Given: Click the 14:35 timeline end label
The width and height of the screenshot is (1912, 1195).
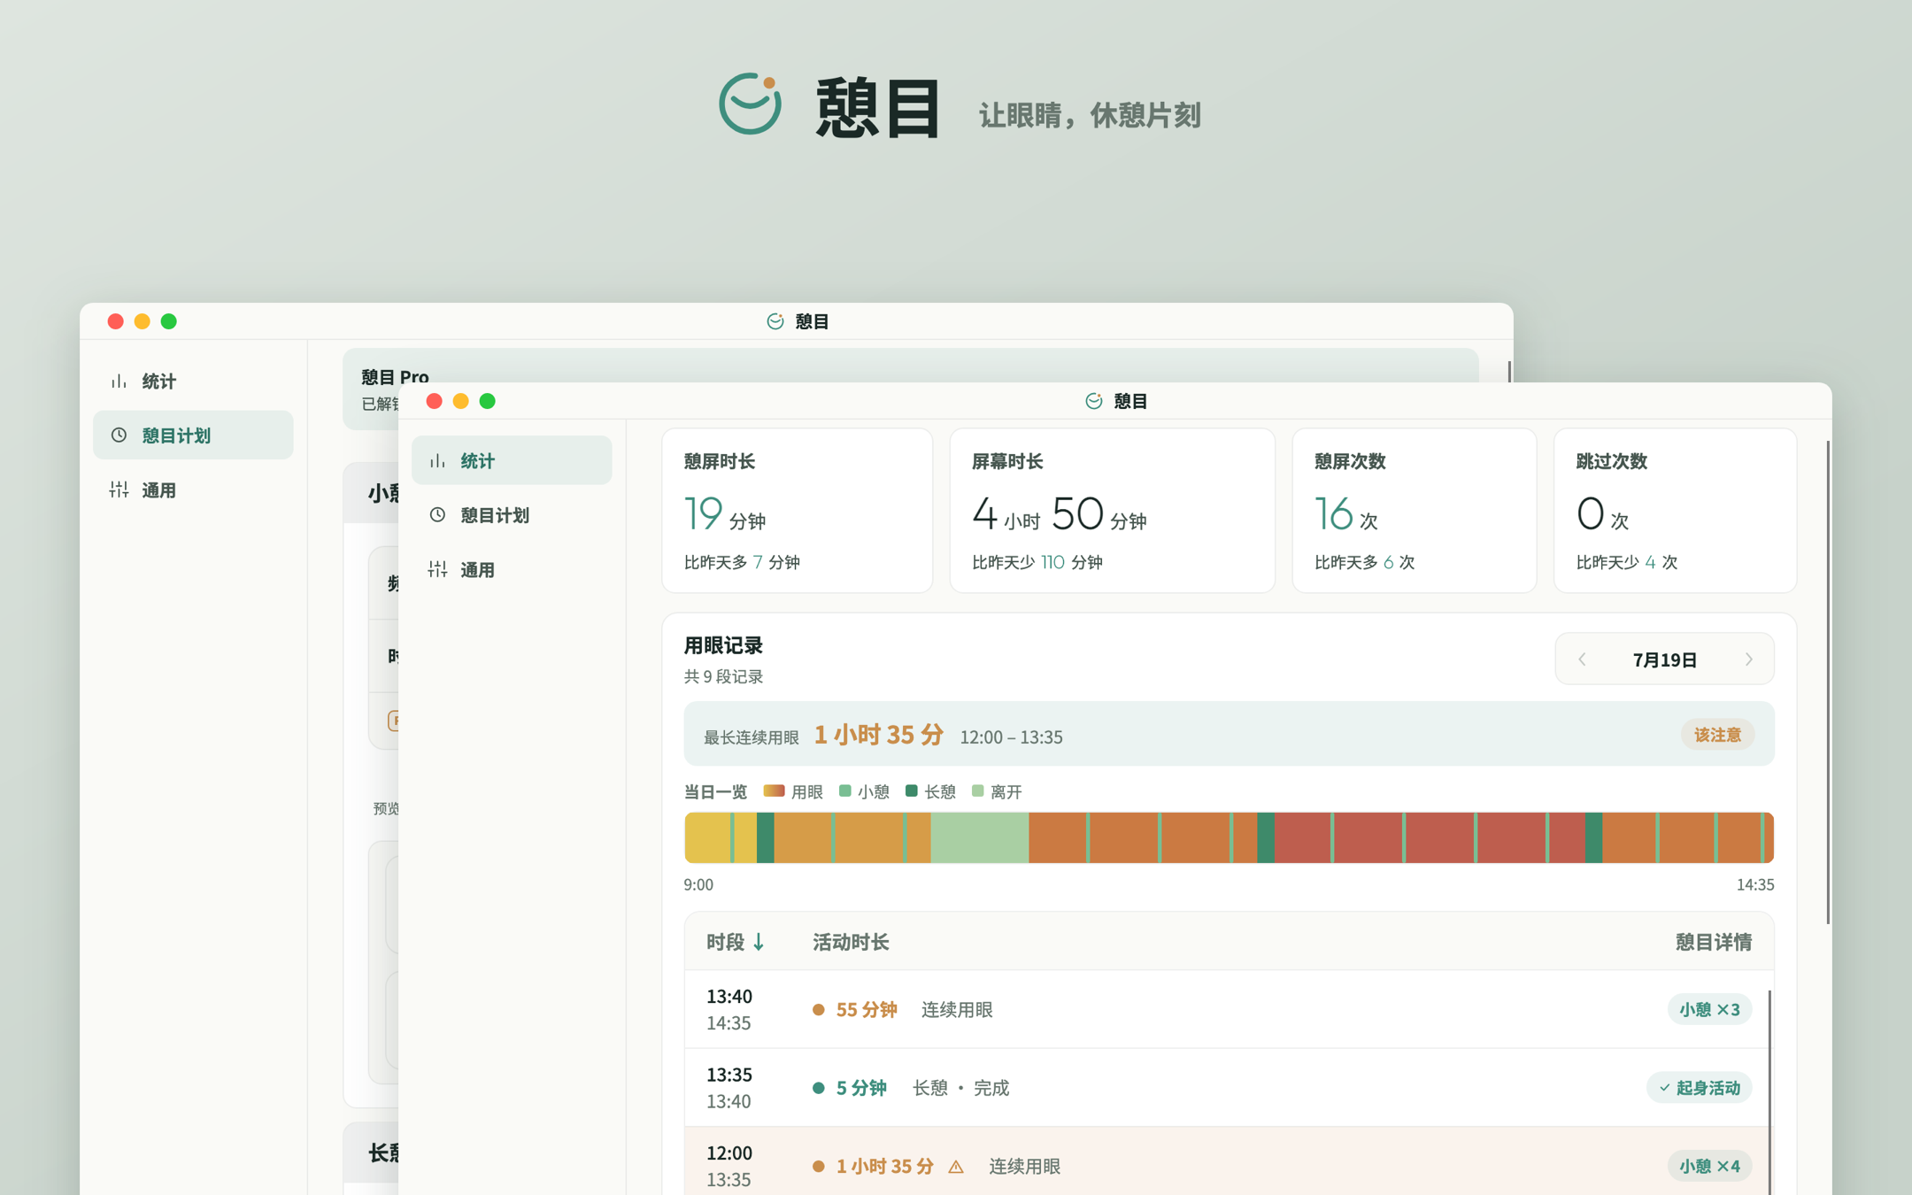Looking at the screenshot, I should pos(1754,884).
